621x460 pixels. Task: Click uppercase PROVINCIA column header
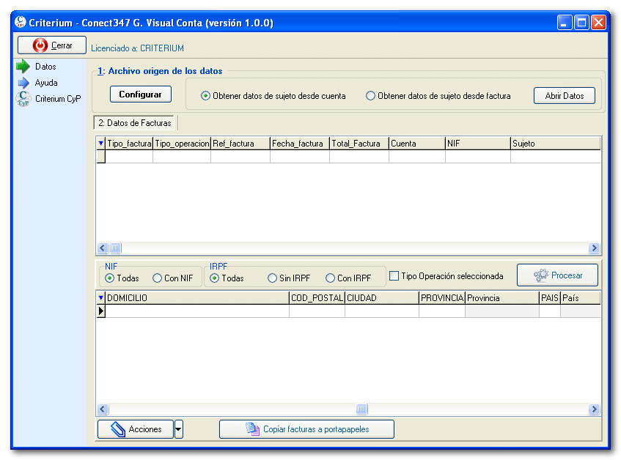(x=442, y=298)
